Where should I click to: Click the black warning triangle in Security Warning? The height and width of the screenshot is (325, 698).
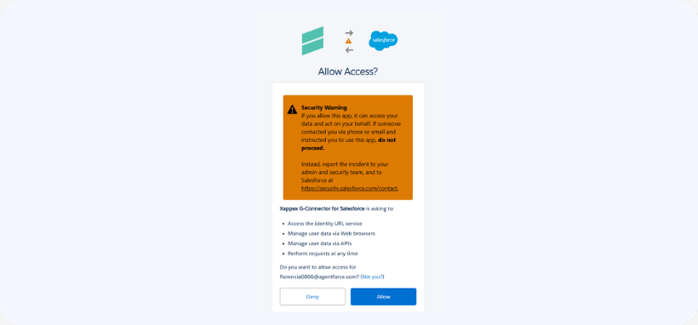[x=292, y=109]
